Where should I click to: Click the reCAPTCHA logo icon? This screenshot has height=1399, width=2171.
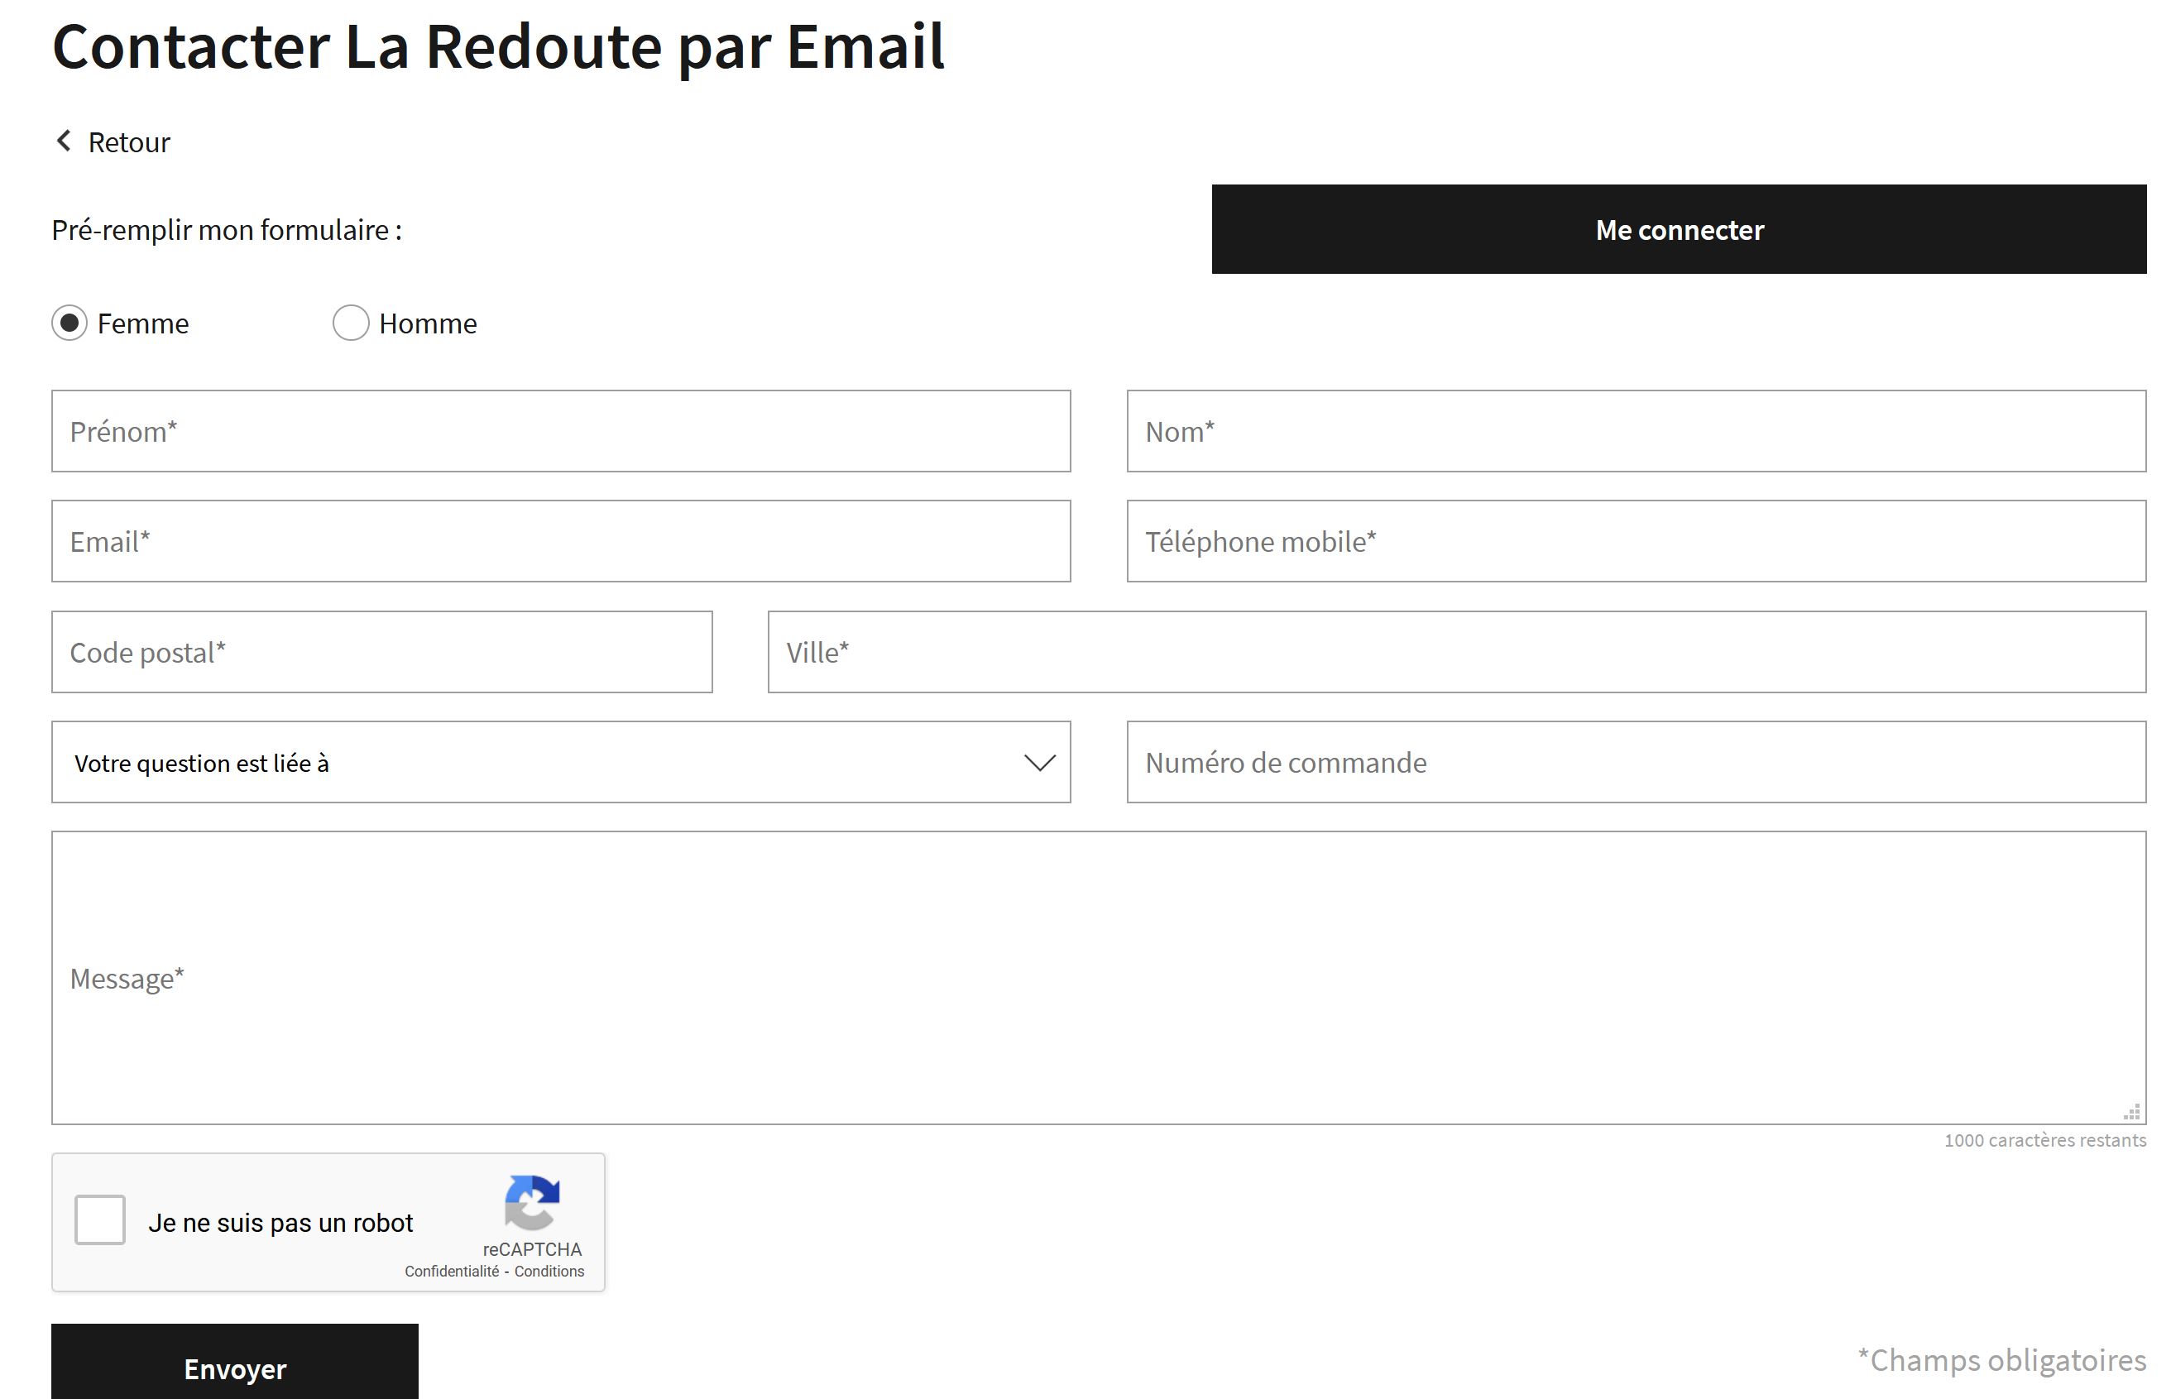[531, 1202]
